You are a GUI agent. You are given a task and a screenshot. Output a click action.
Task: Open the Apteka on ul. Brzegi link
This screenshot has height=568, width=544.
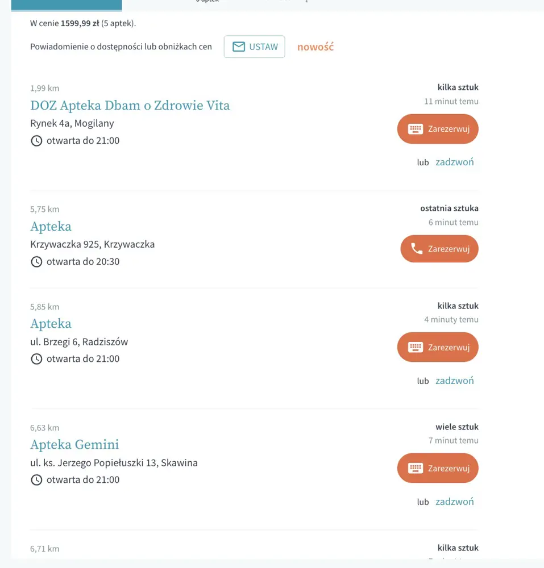click(51, 324)
